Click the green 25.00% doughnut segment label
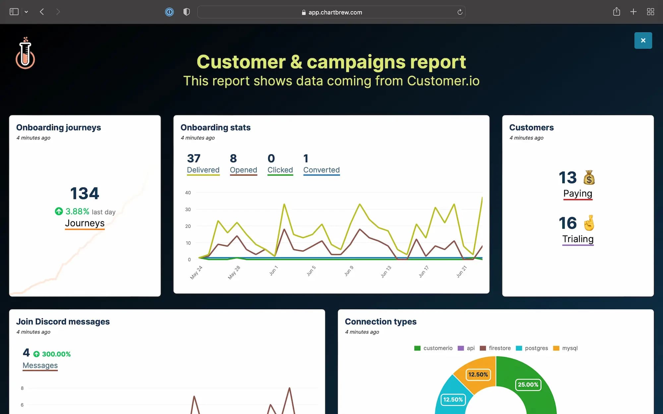This screenshot has height=414, width=663. (x=528, y=385)
